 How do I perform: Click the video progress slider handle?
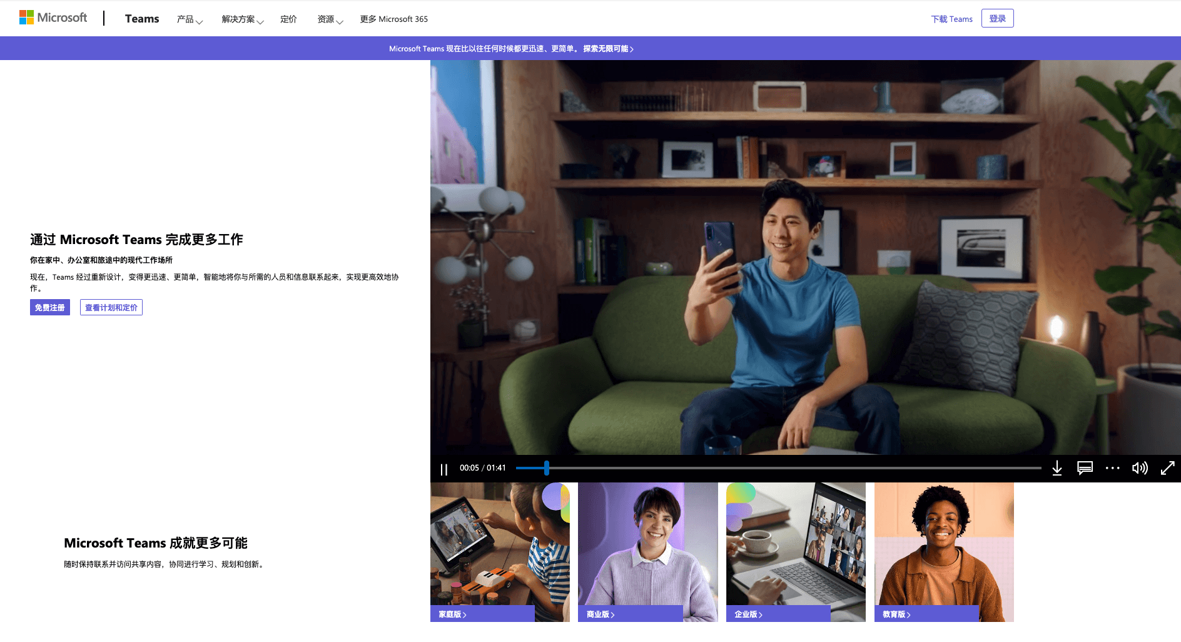[x=547, y=468]
